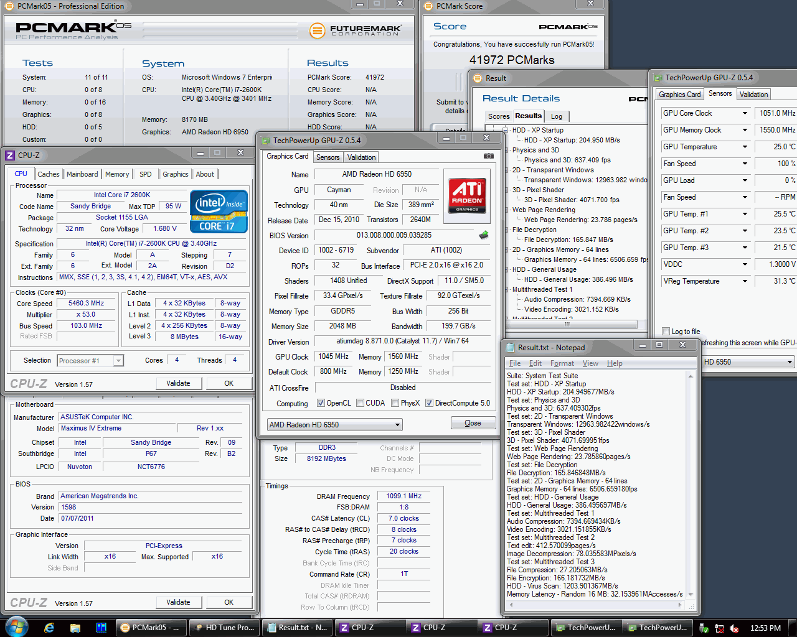Switch to HD Tune Pro taskbar button
The width and height of the screenshot is (797, 637).
[x=224, y=628]
